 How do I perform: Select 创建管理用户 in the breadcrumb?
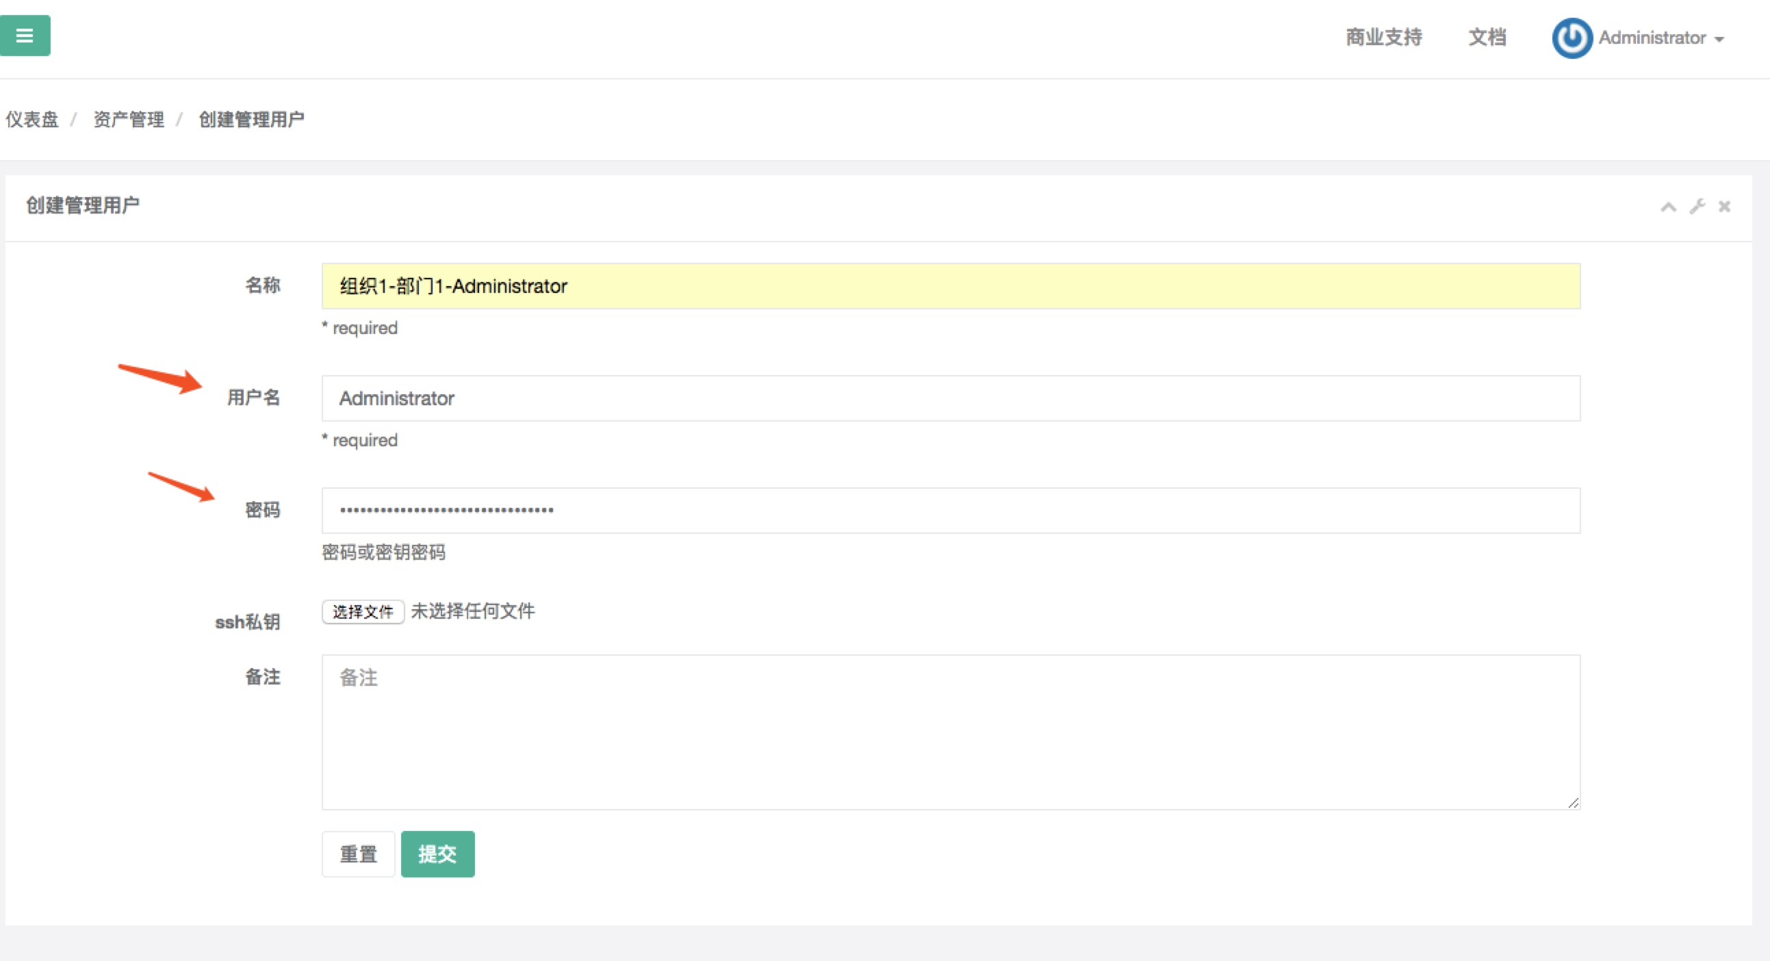point(251,120)
